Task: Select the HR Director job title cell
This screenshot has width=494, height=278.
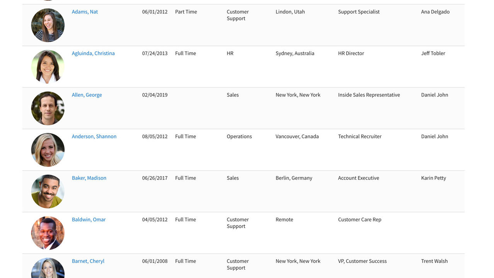Action: 351,53
